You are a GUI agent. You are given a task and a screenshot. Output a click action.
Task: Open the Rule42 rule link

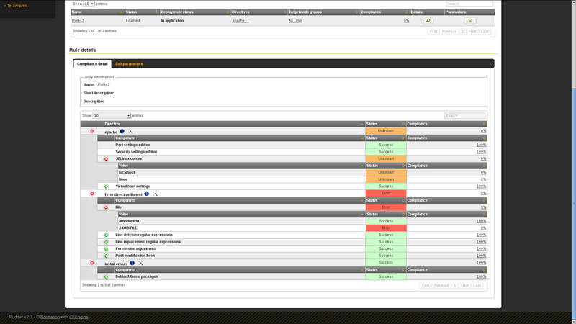point(78,21)
